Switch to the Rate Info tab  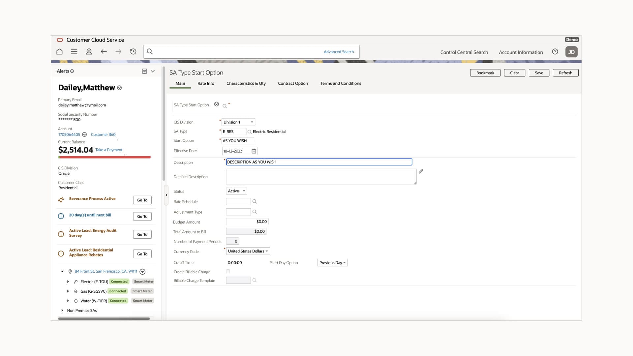click(x=206, y=83)
